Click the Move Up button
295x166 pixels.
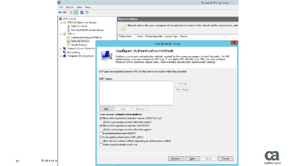pyautogui.click(x=182, y=83)
